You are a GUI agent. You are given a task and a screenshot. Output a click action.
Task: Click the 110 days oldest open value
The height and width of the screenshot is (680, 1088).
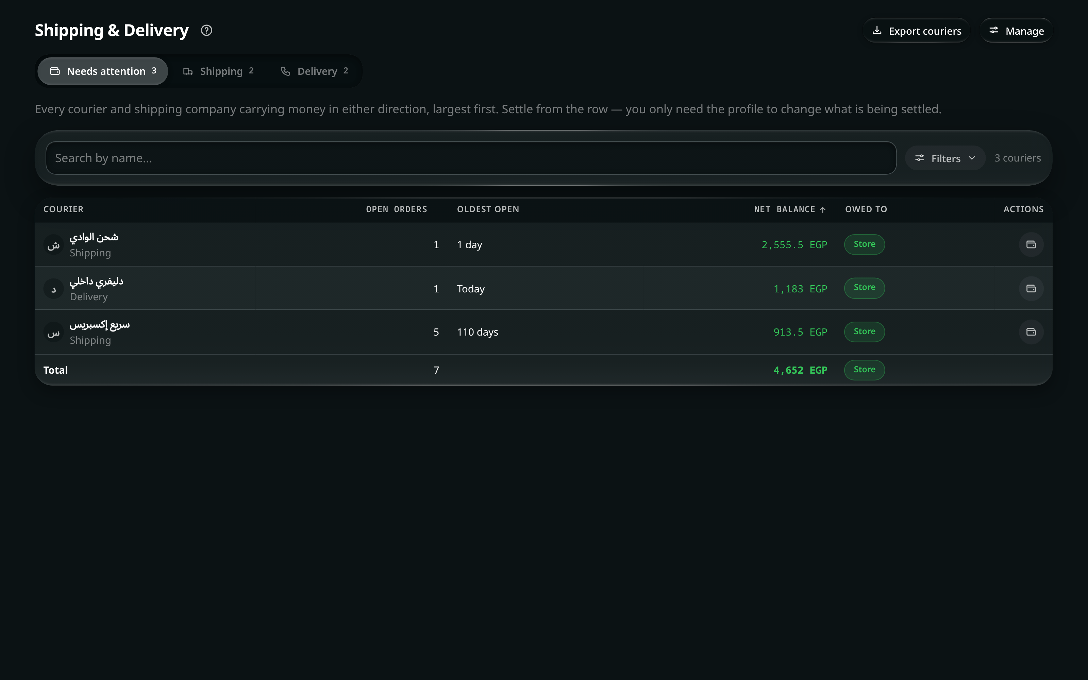click(477, 333)
